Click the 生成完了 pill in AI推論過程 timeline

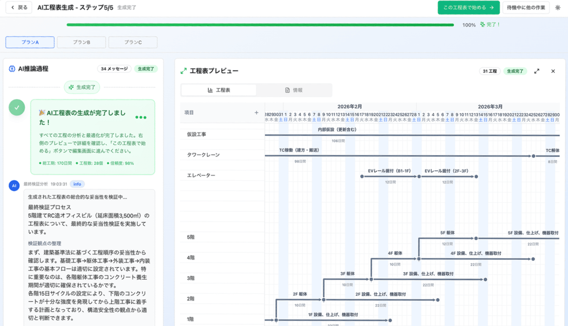(x=82, y=87)
